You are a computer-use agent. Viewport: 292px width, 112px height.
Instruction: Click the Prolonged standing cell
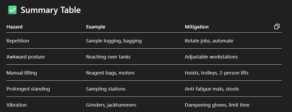click(28, 89)
